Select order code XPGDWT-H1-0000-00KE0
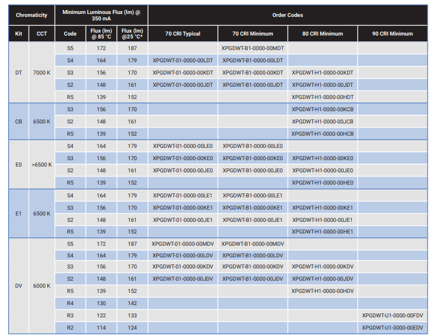This screenshot has width=441, height=336. point(323,158)
